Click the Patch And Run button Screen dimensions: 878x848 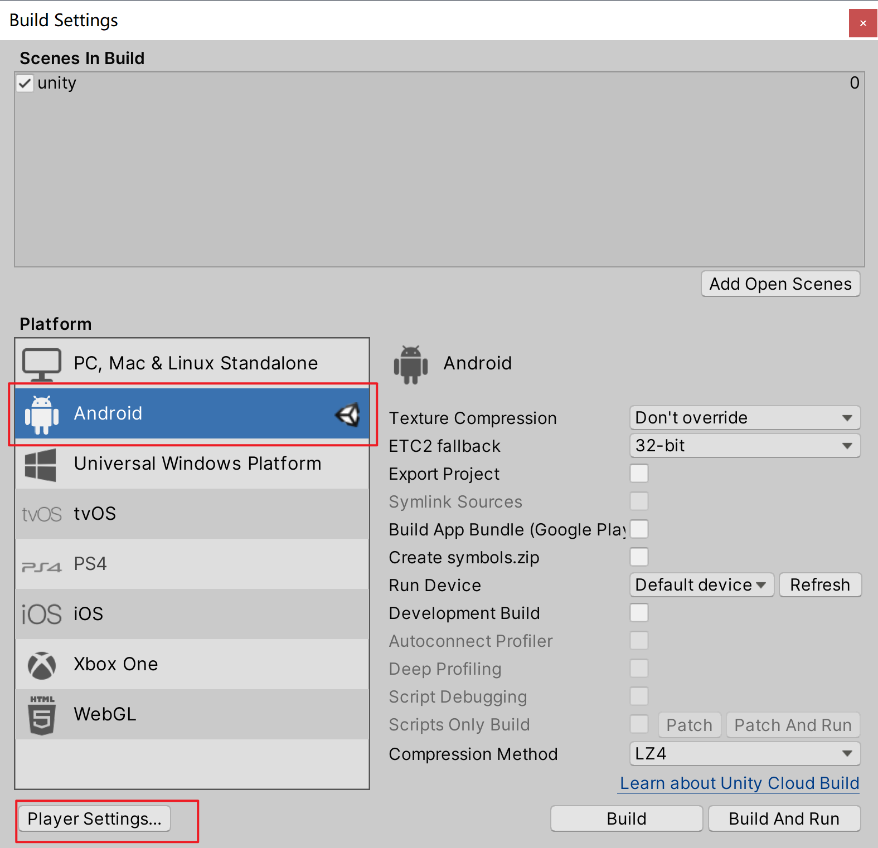[793, 725]
